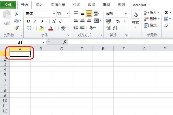Click text orientation icon
The width and height of the screenshot is (173, 115).
91,28
